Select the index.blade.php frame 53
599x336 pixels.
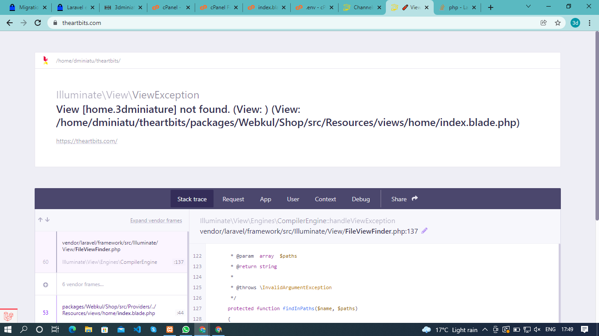[x=111, y=310]
